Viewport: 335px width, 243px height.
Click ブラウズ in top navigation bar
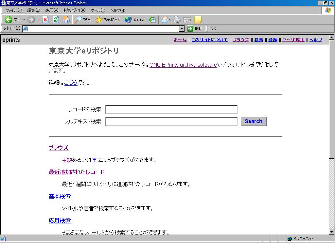[241, 40]
